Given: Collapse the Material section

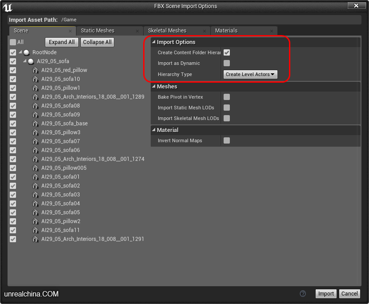Looking at the screenshot, I should (x=154, y=130).
